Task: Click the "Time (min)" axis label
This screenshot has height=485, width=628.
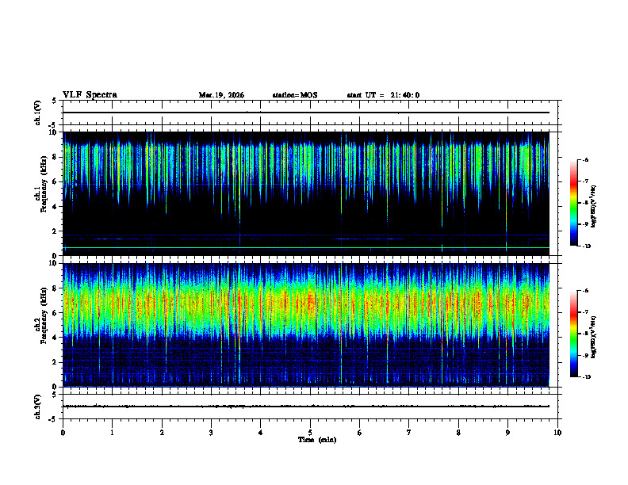Action: [x=317, y=440]
